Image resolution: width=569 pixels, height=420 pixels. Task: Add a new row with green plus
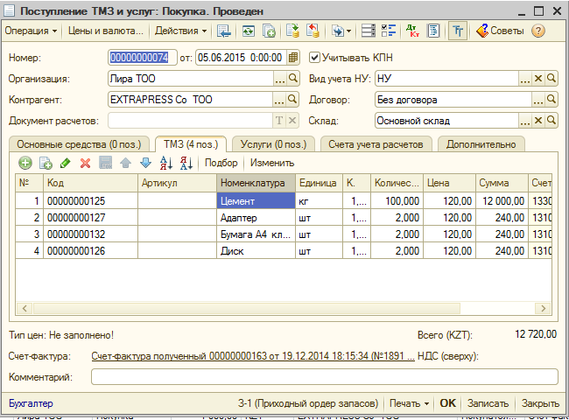click(x=25, y=163)
